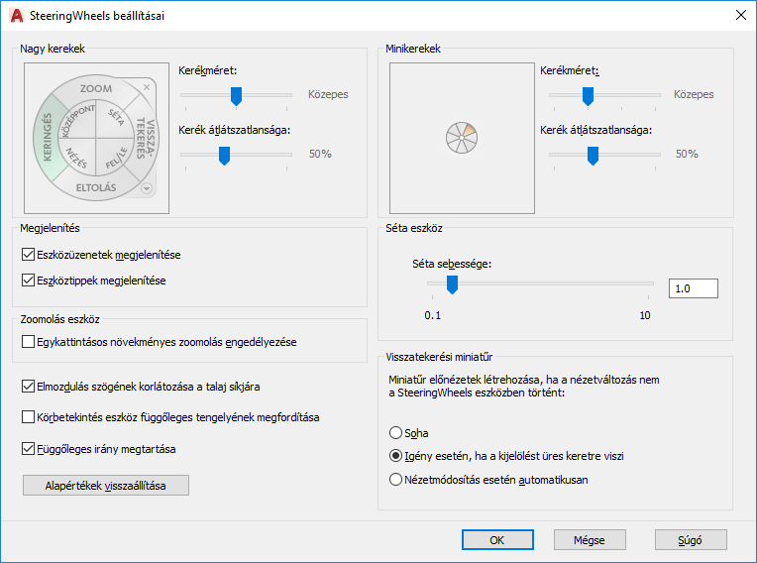The width and height of the screenshot is (757, 563).
Task: Click the mini wheel preview icon
Action: 462,138
